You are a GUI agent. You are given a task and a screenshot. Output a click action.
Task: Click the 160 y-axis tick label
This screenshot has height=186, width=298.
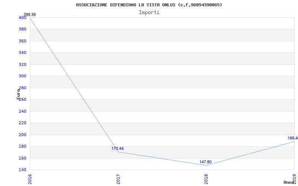pyautogui.click(x=22, y=158)
